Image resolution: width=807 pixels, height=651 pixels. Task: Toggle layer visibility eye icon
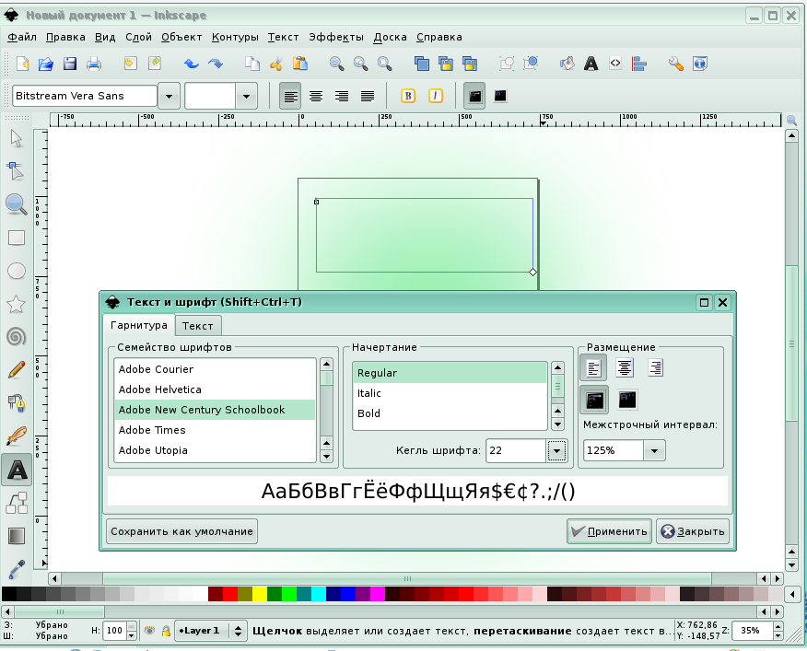pos(149,631)
